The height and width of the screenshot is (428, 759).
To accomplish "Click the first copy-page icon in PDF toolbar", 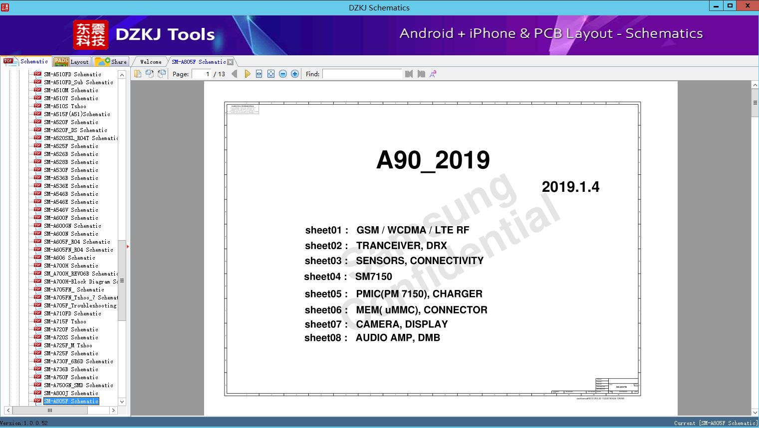I will tap(138, 74).
